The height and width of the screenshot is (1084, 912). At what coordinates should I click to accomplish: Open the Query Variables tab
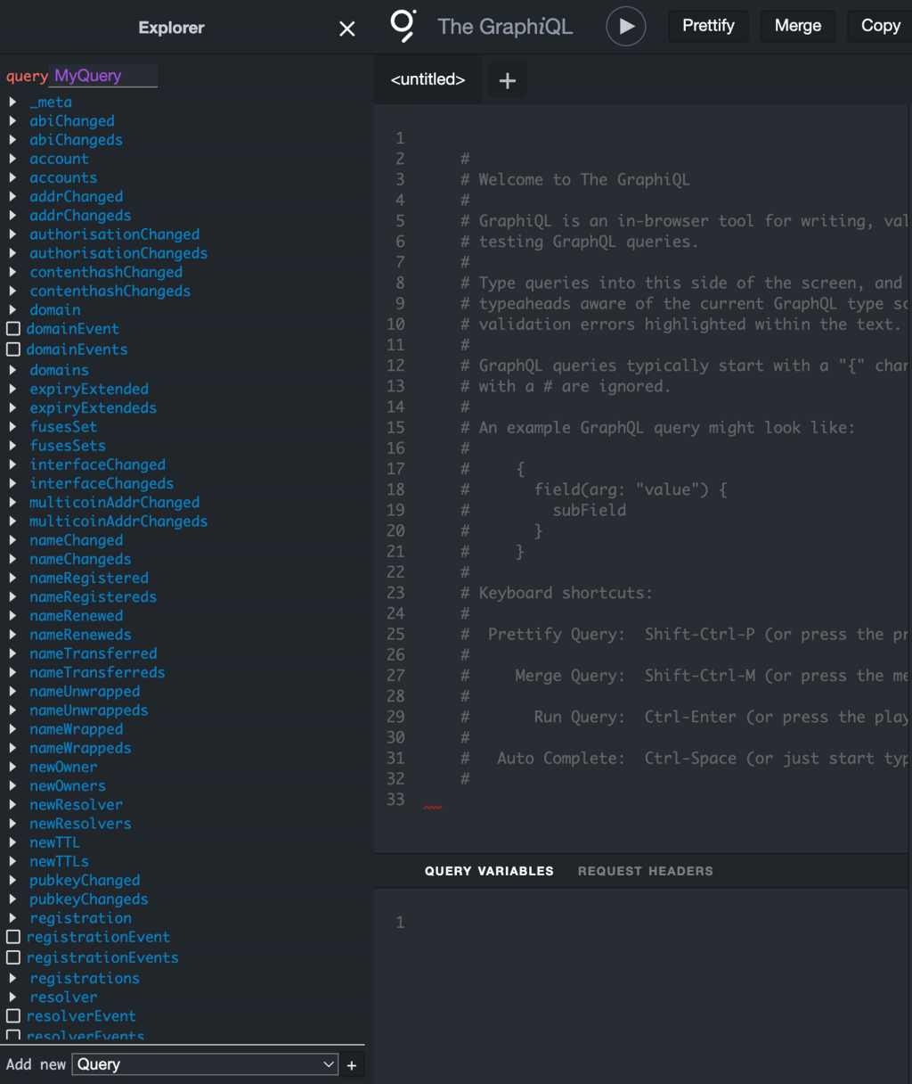pyautogui.click(x=489, y=871)
